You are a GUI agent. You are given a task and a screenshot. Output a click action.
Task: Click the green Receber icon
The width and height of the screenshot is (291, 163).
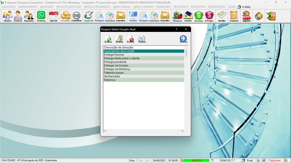coord(199,16)
